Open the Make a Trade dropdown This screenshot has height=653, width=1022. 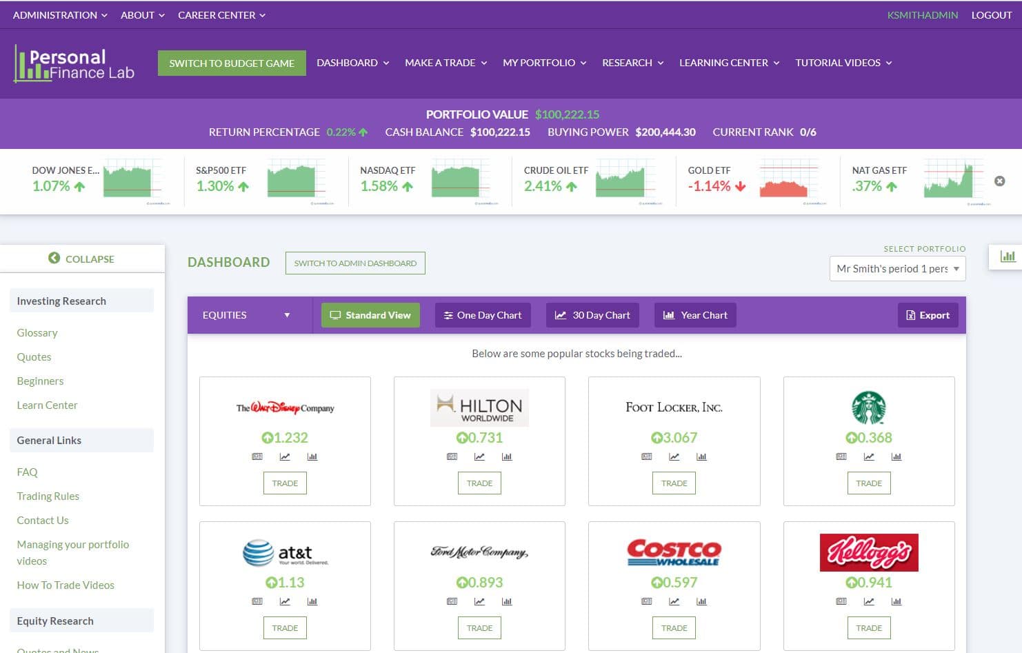point(446,63)
